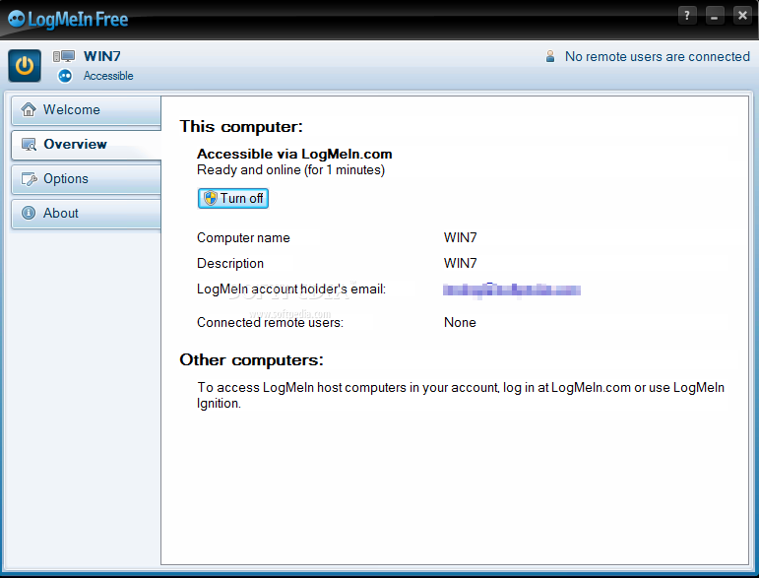Click the WIN7 value next to Description
This screenshot has width=759, height=578.
[461, 263]
